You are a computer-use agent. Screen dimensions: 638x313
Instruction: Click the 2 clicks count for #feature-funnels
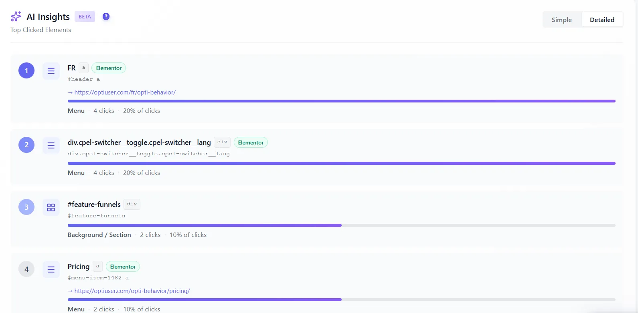coord(150,235)
